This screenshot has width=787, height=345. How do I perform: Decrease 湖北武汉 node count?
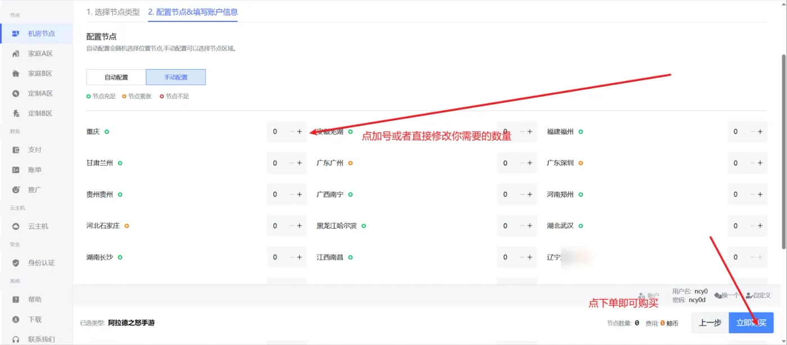(752, 226)
